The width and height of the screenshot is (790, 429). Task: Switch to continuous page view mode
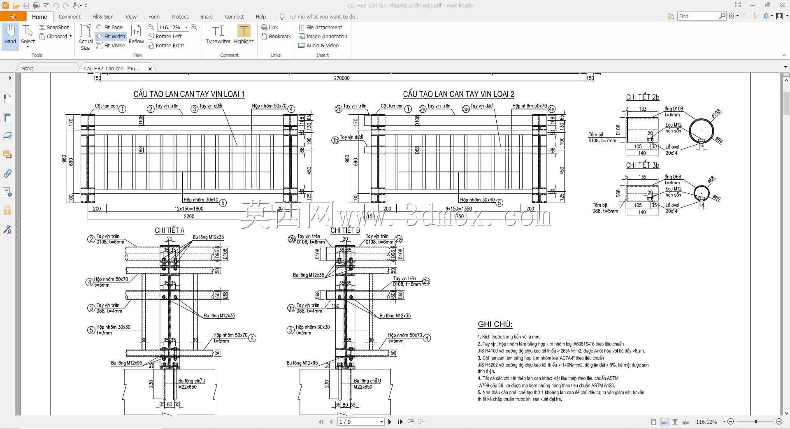[x=664, y=422]
